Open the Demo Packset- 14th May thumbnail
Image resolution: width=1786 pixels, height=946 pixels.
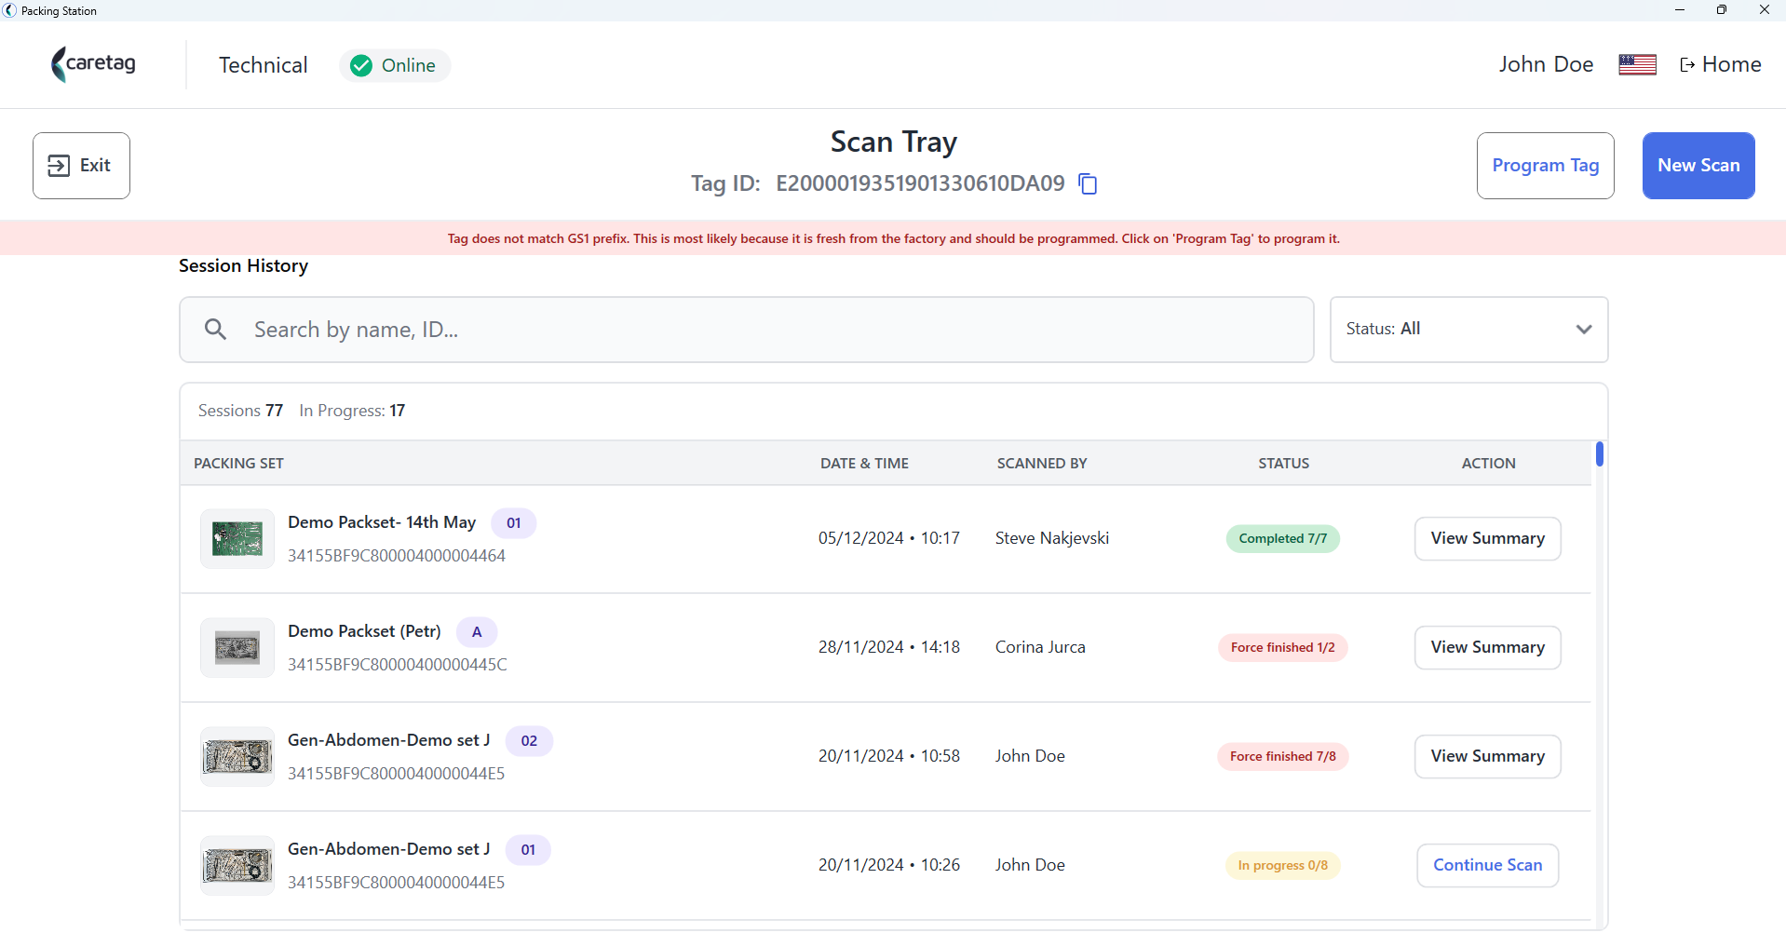237,538
